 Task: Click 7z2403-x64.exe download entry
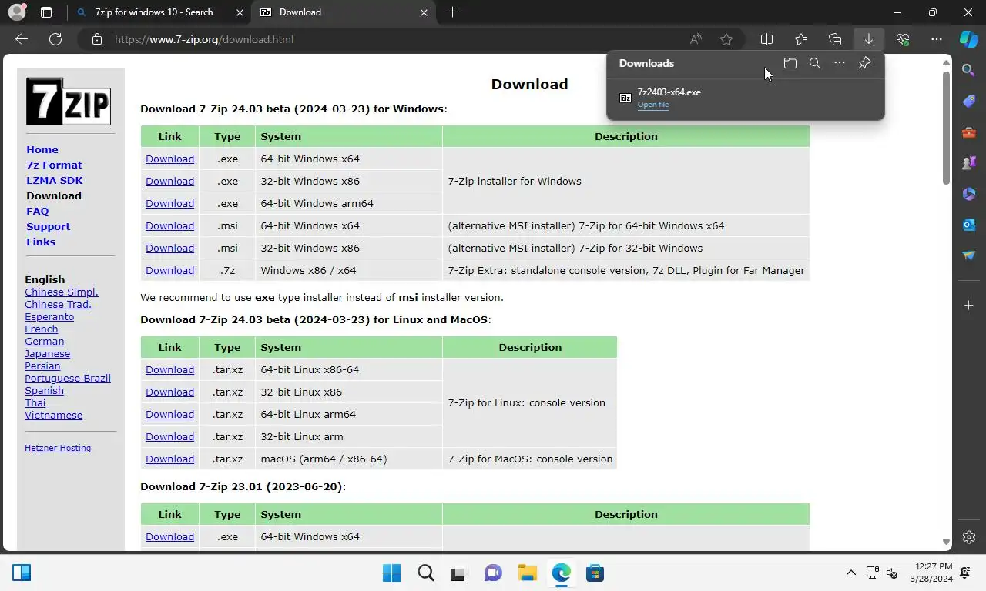745,98
